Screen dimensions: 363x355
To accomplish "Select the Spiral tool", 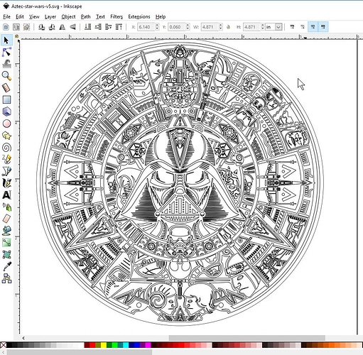I will coord(6,148).
